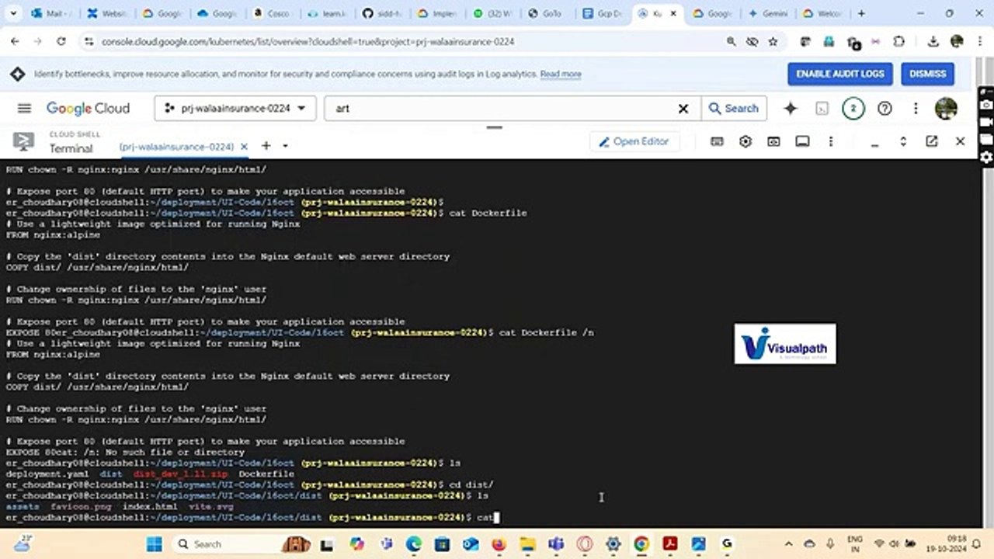Screen dimensions: 994x559
Task: Click the Cloud Shell keyboard icon
Action: (717, 142)
